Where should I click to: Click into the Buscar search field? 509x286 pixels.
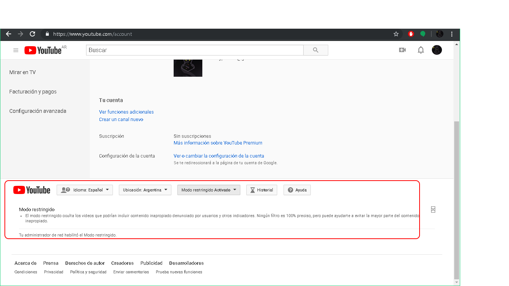coord(195,50)
